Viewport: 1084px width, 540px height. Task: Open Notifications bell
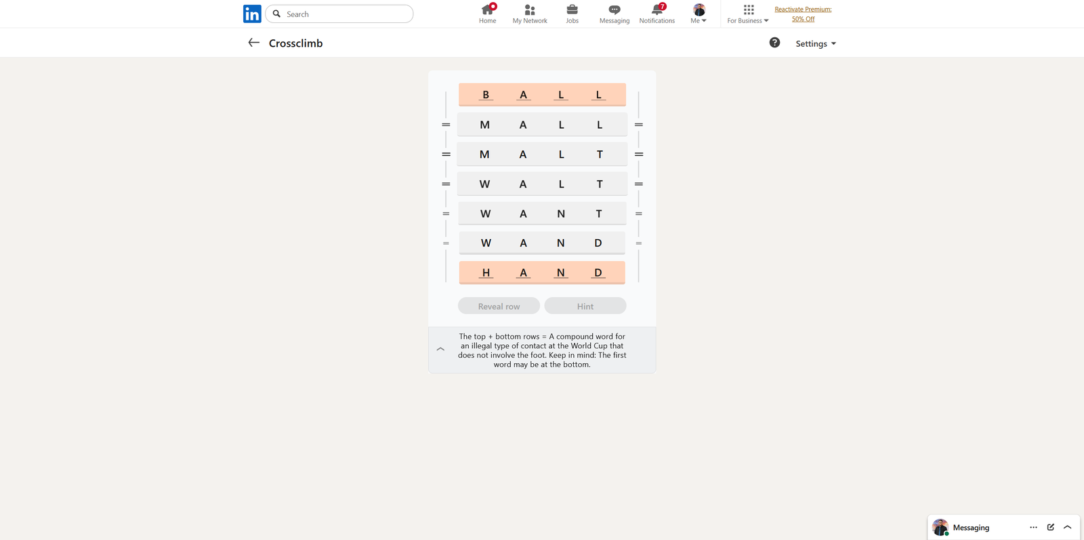(657, 14)
